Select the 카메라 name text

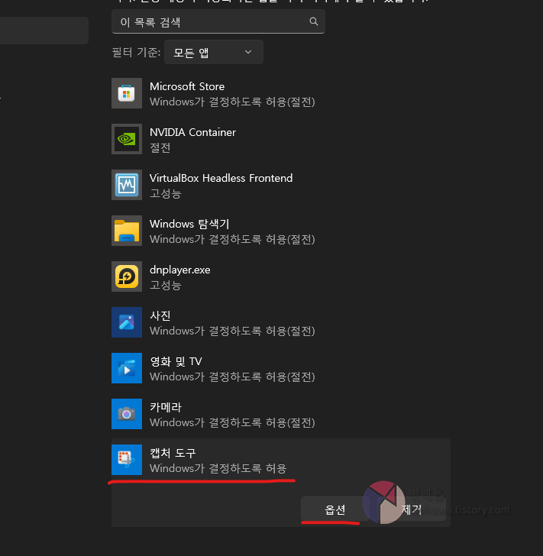pos(165,407)
